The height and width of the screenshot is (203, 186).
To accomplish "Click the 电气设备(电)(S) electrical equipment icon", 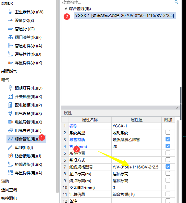I will 10,113.
